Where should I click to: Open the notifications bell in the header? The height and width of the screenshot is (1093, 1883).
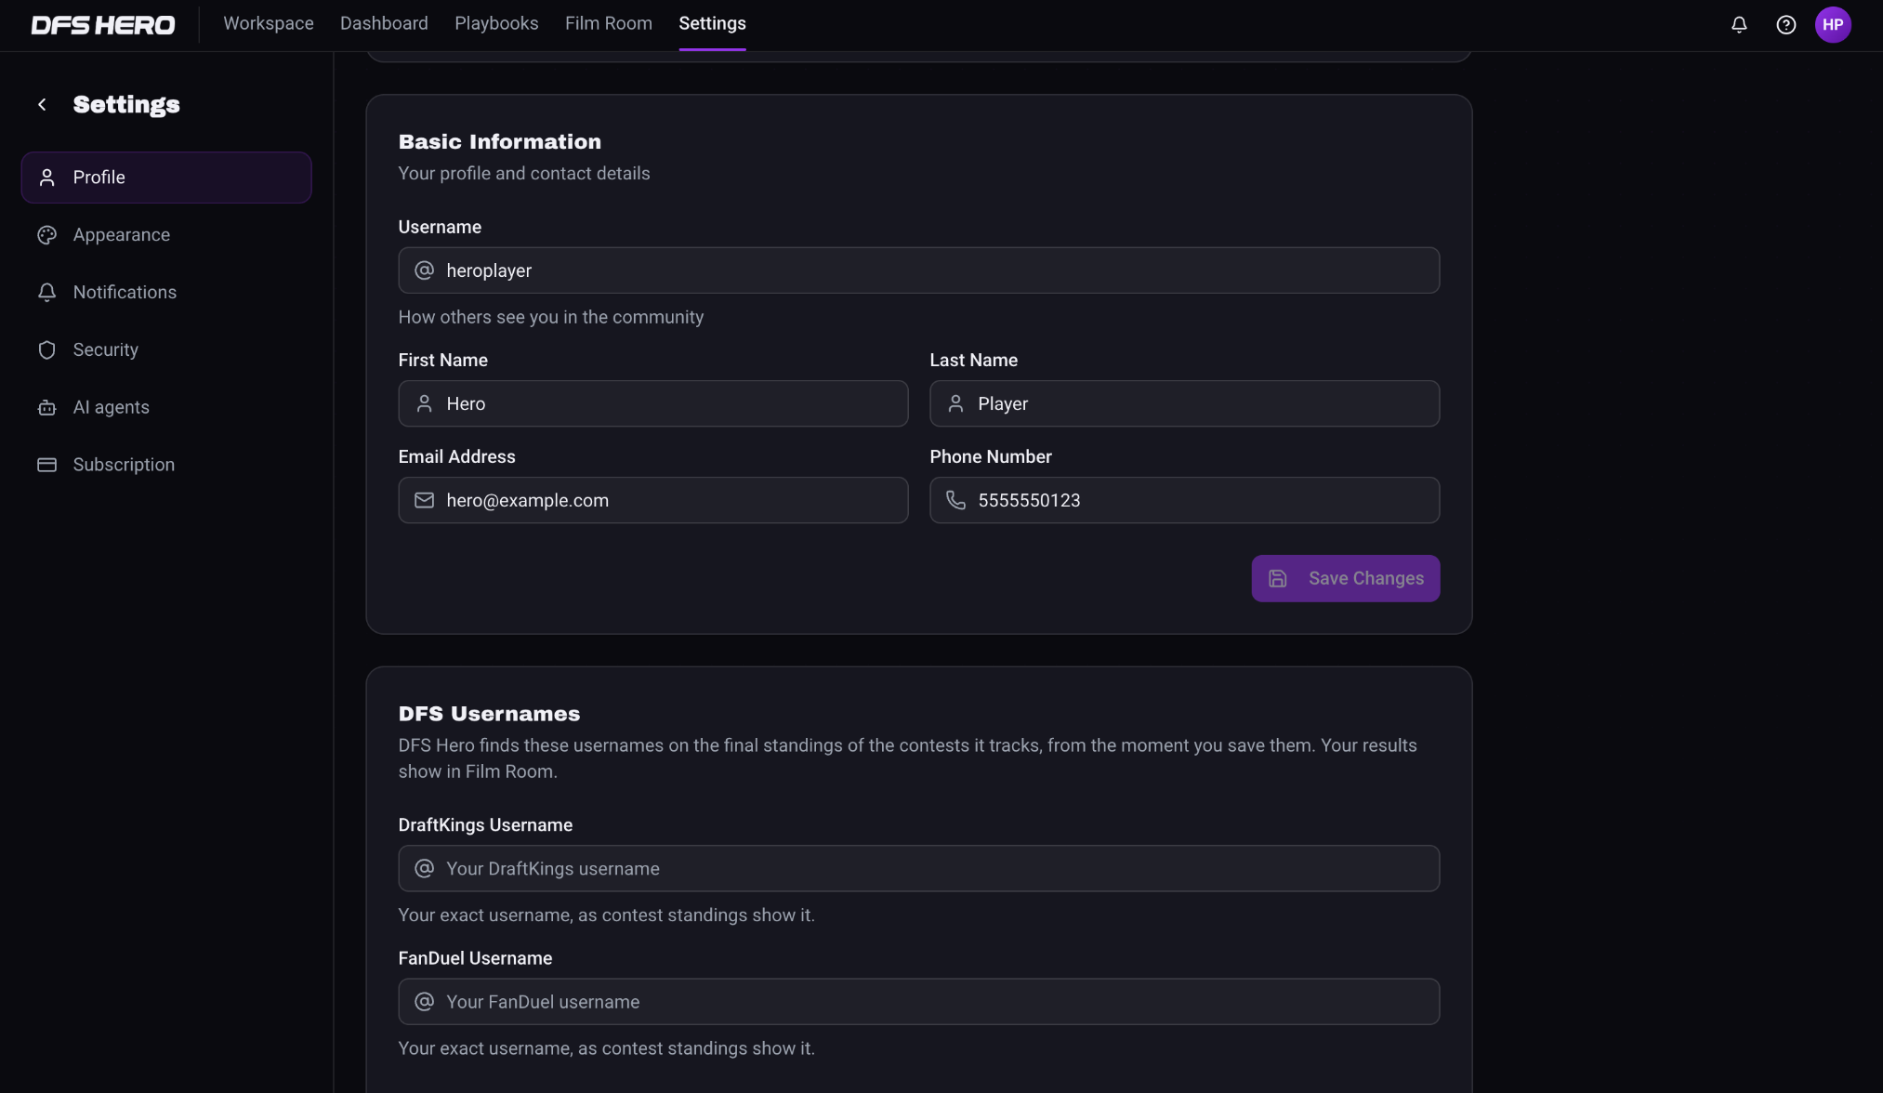pos(1739,25)
